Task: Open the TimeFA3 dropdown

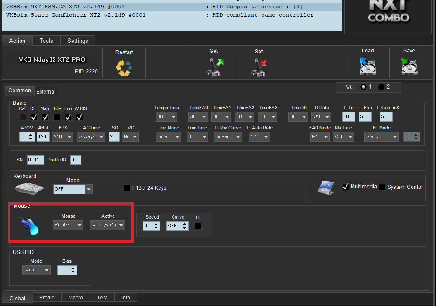Action: 267,117
